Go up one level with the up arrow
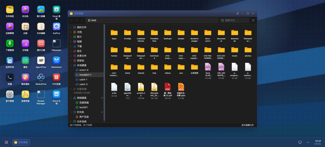The image size is (325, 147). pos(82,20)
